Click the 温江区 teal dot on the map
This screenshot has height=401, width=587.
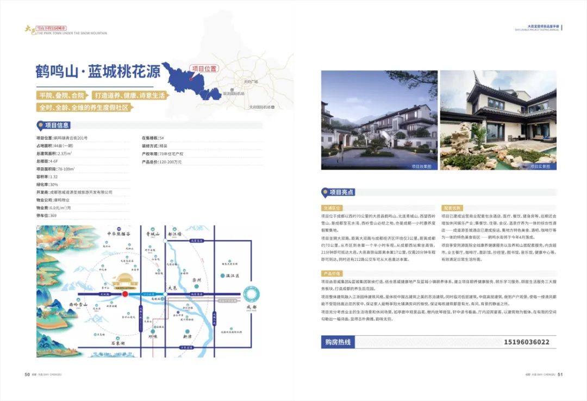click(x=223, y=275)
